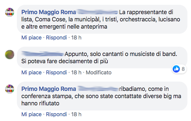The width and height of the screenshot is (191, 121).
Task: Click the blurred tagged name before 'La rappresentante'
Action: click(x=97, y=13)
